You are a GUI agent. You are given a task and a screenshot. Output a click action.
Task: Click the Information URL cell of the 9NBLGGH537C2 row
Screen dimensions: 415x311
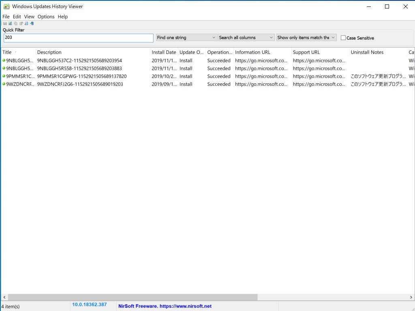point(261,60)
